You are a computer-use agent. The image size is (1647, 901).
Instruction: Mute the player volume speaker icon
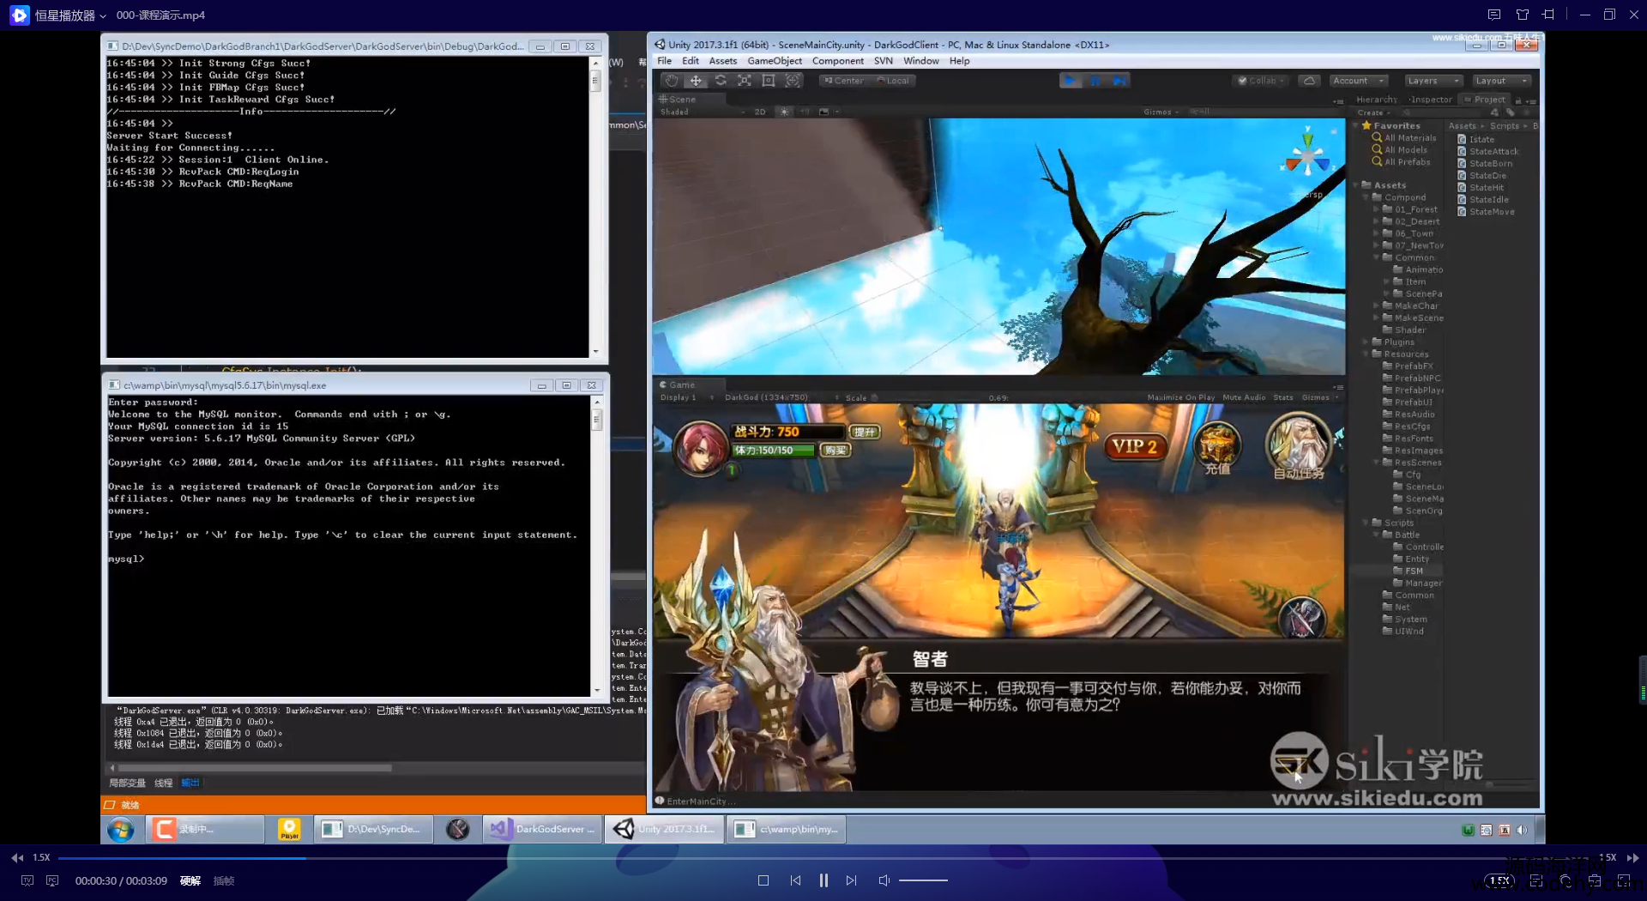click(x=884, y=880)
